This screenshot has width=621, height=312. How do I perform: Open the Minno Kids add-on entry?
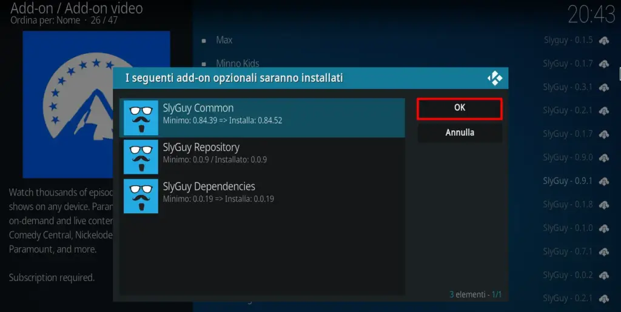pos(237,63)
